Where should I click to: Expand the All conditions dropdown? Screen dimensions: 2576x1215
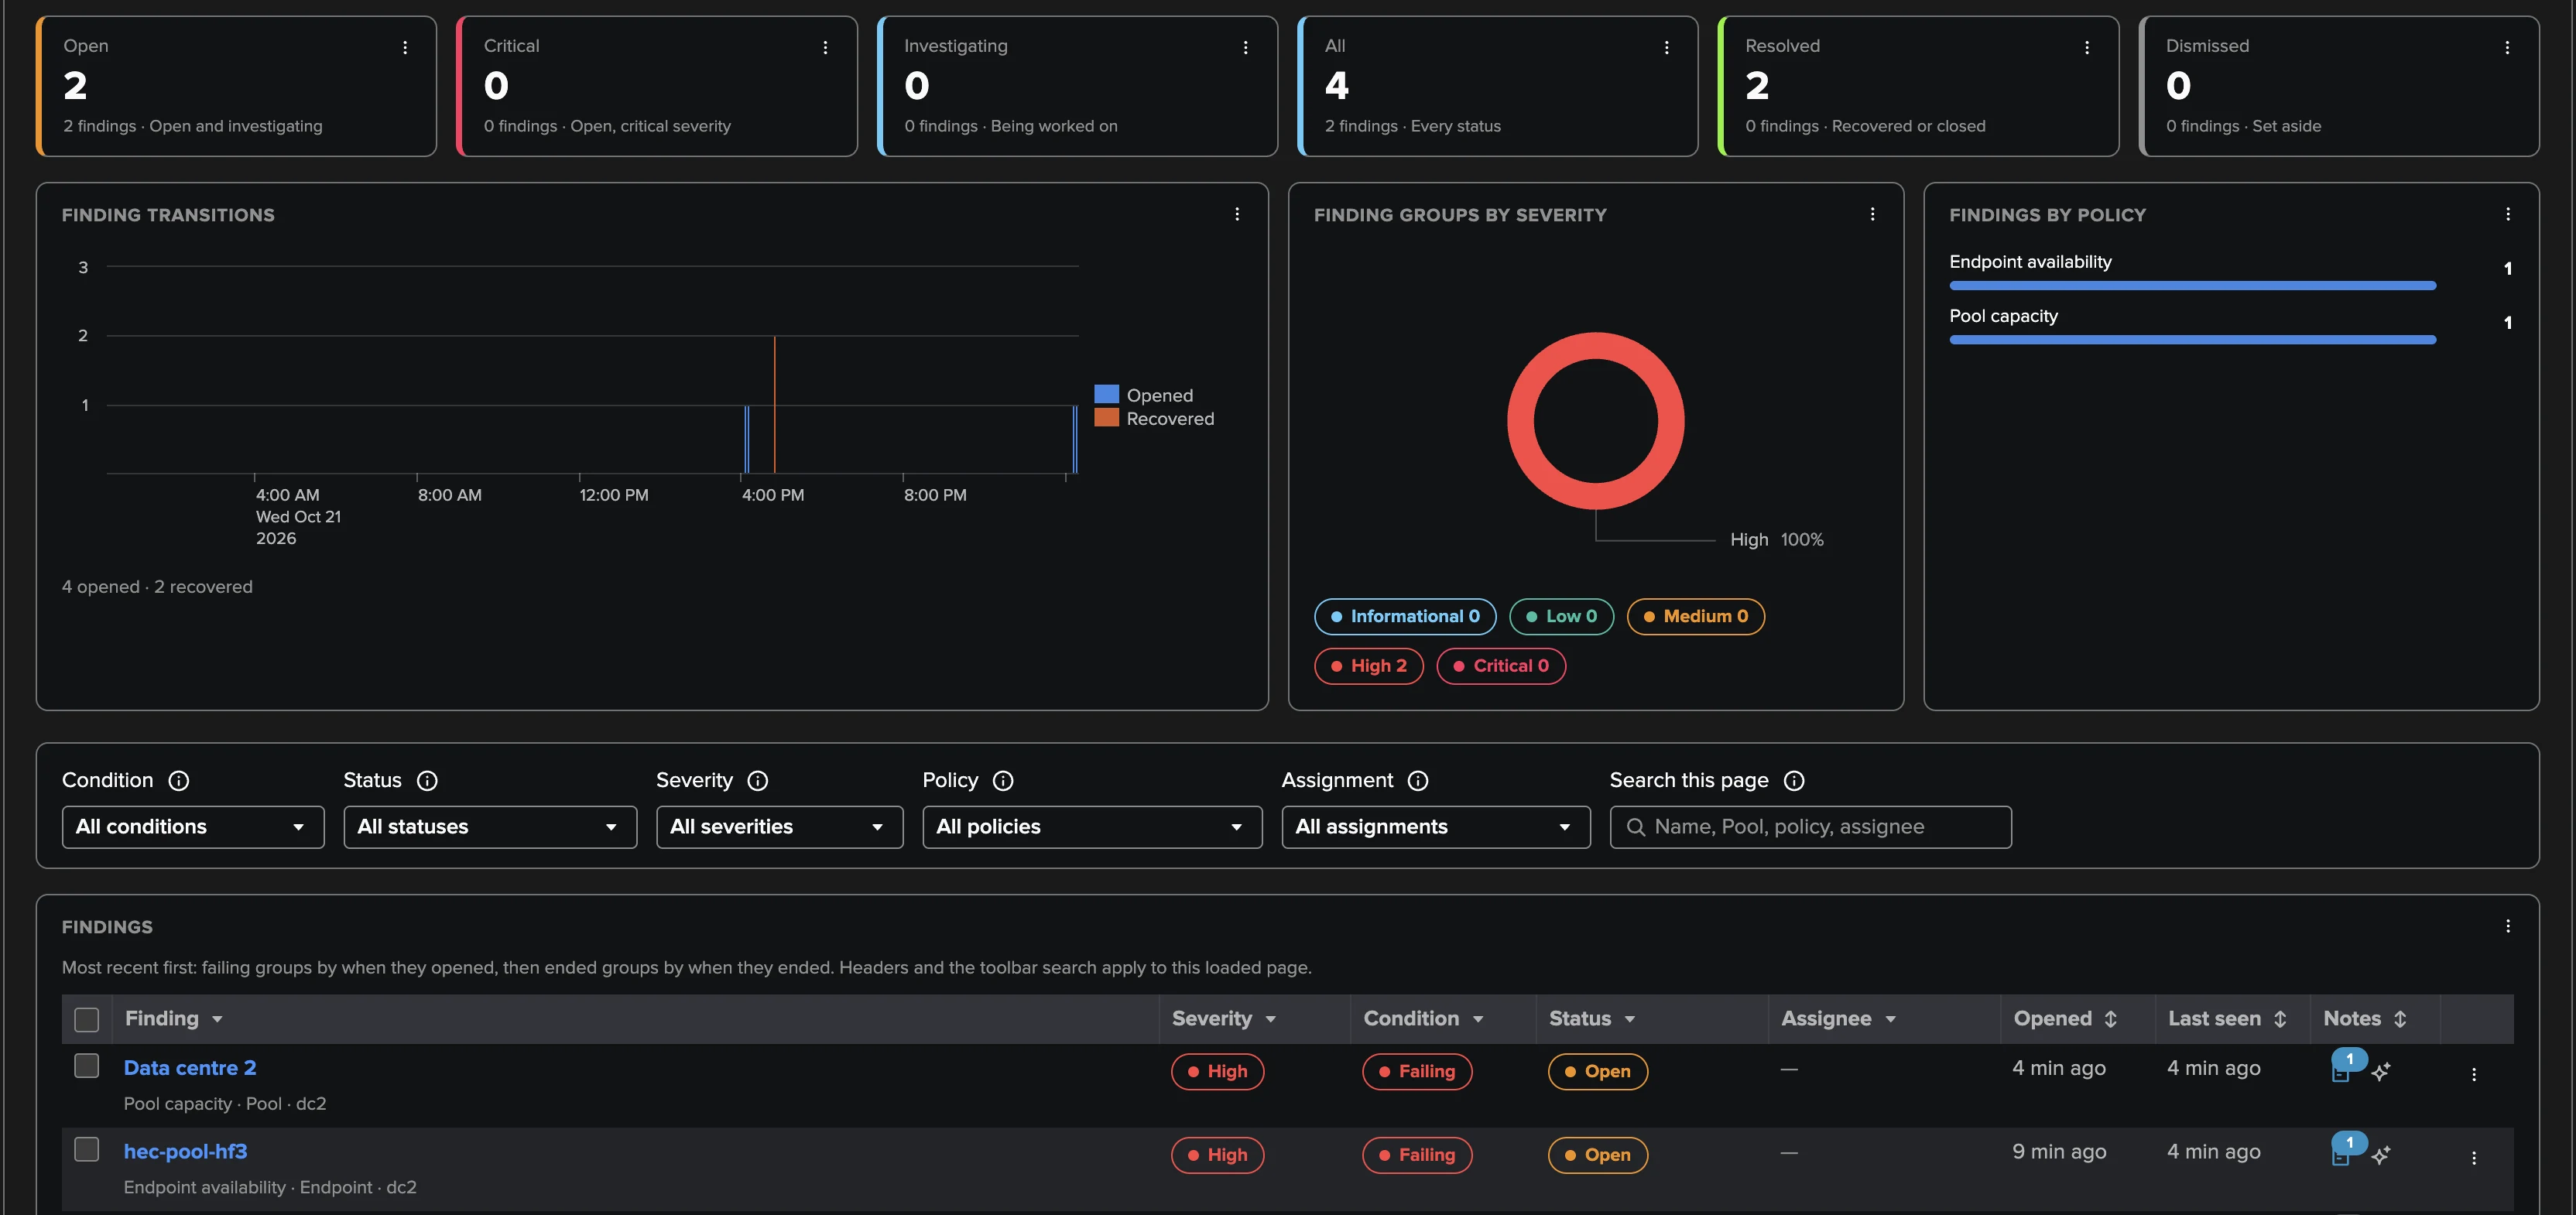pos(193,827)
